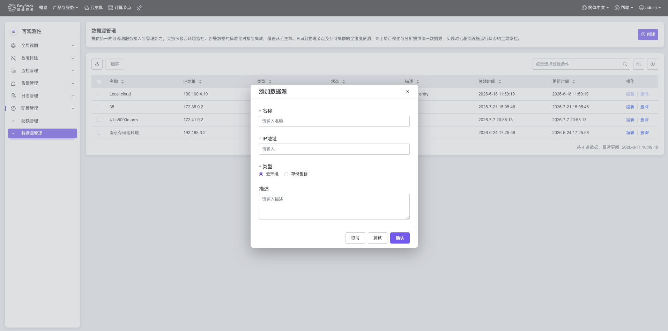668x331 pixels.
Task: Collapse the sidebar with the 可观测性 menu icon
Action: click(14, 31)
